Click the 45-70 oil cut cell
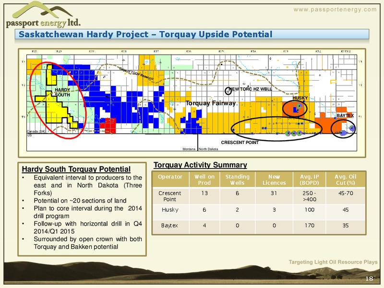384x288 pixels. [346, 193]
